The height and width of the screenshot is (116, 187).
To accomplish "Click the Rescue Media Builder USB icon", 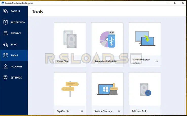I will coord(107,39).
